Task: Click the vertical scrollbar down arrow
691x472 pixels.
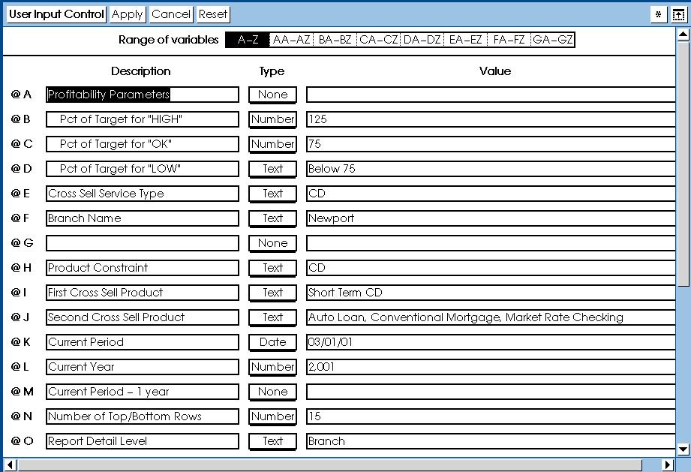Action: 683,449
